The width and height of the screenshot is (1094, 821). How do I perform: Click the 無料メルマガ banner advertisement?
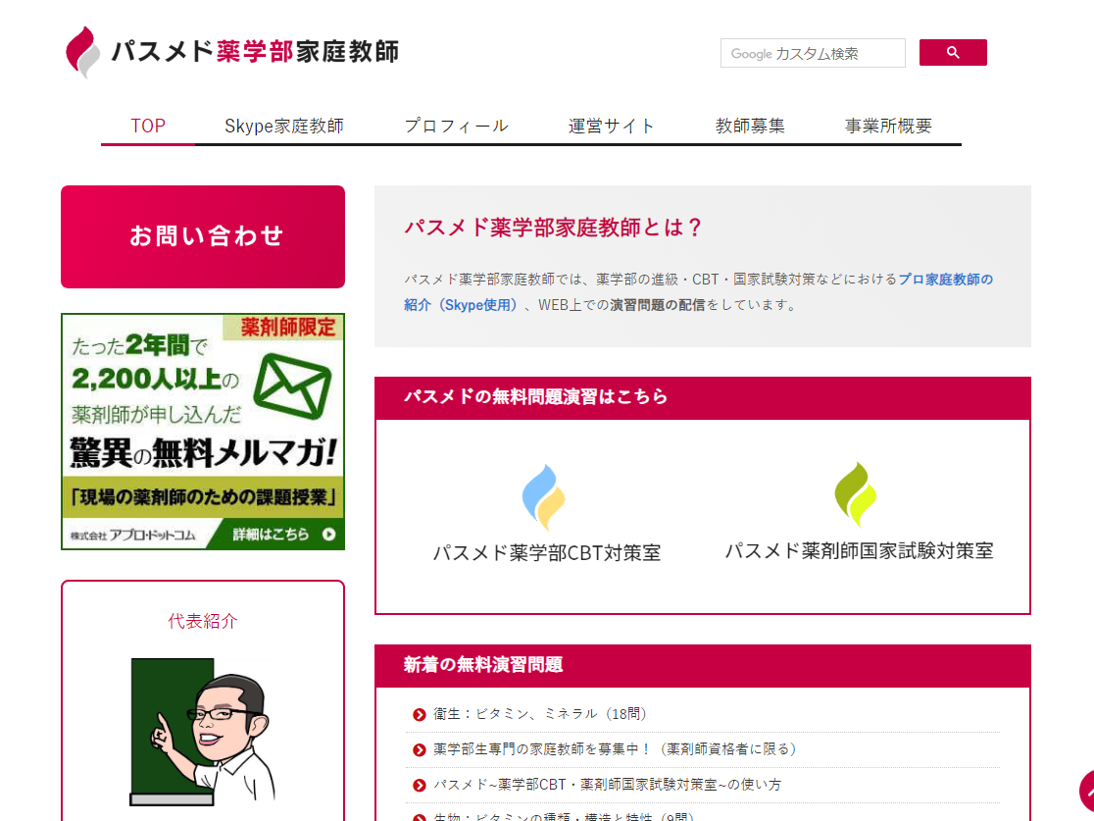coord(202,432)
